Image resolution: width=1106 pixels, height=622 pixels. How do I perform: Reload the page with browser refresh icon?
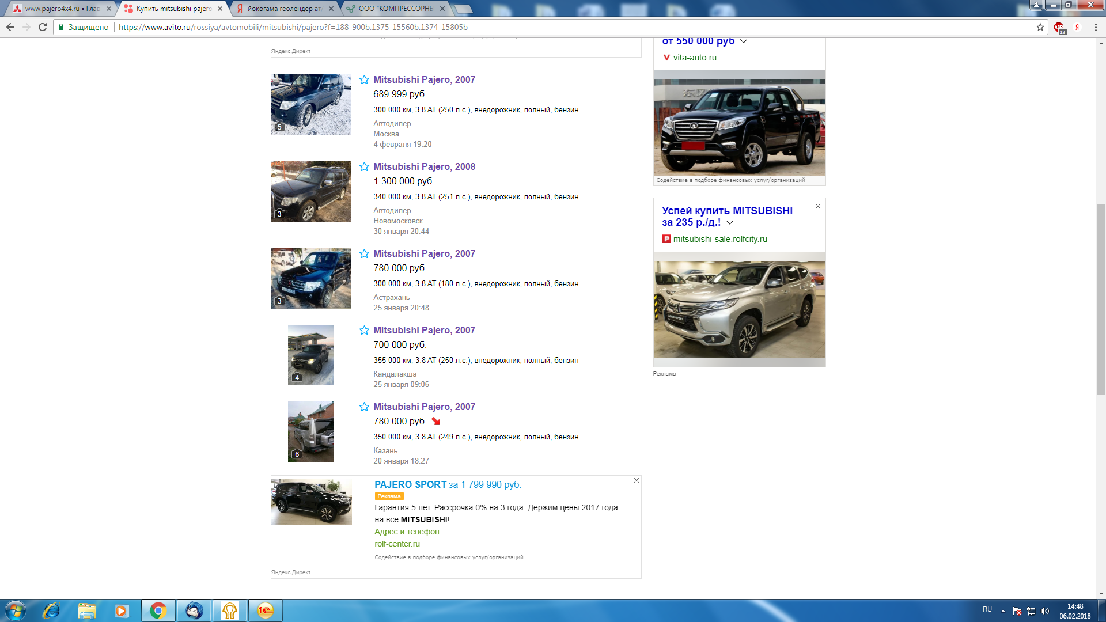coord(43,27)
